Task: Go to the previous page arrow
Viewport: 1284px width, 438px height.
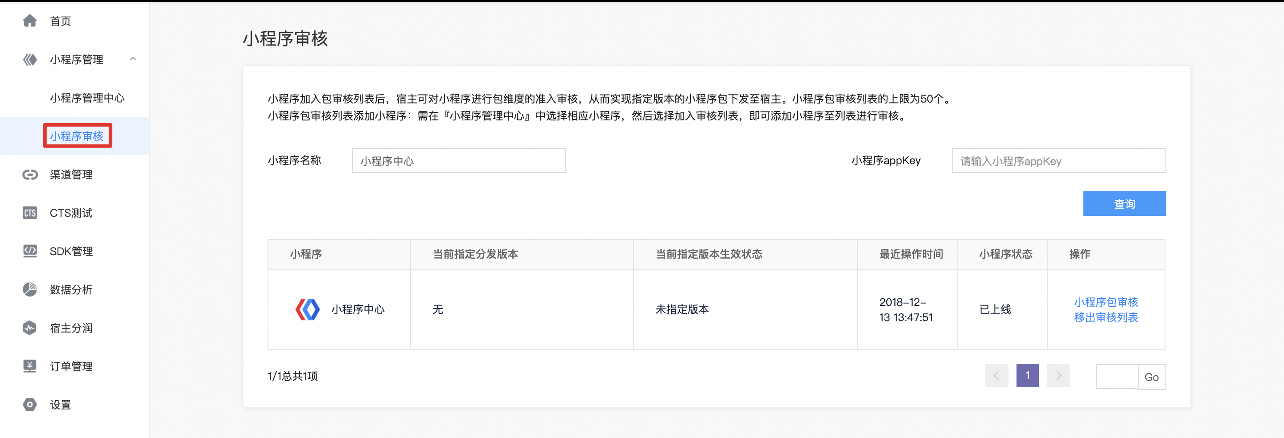Action: [996, 376]
